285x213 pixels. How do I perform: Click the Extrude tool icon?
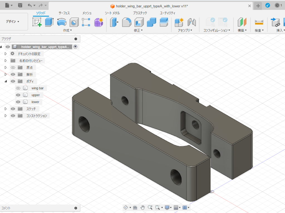click(x=49, y=22)
